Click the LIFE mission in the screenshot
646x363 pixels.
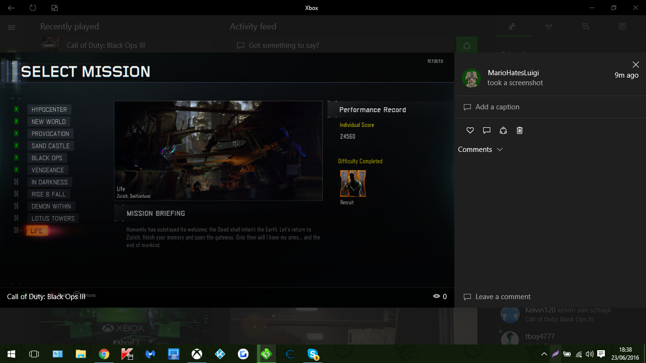click(x=37, y=231)
